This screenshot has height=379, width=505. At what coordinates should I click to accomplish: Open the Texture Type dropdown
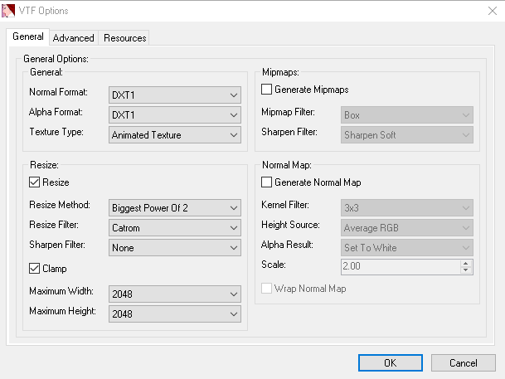[175, 135]
